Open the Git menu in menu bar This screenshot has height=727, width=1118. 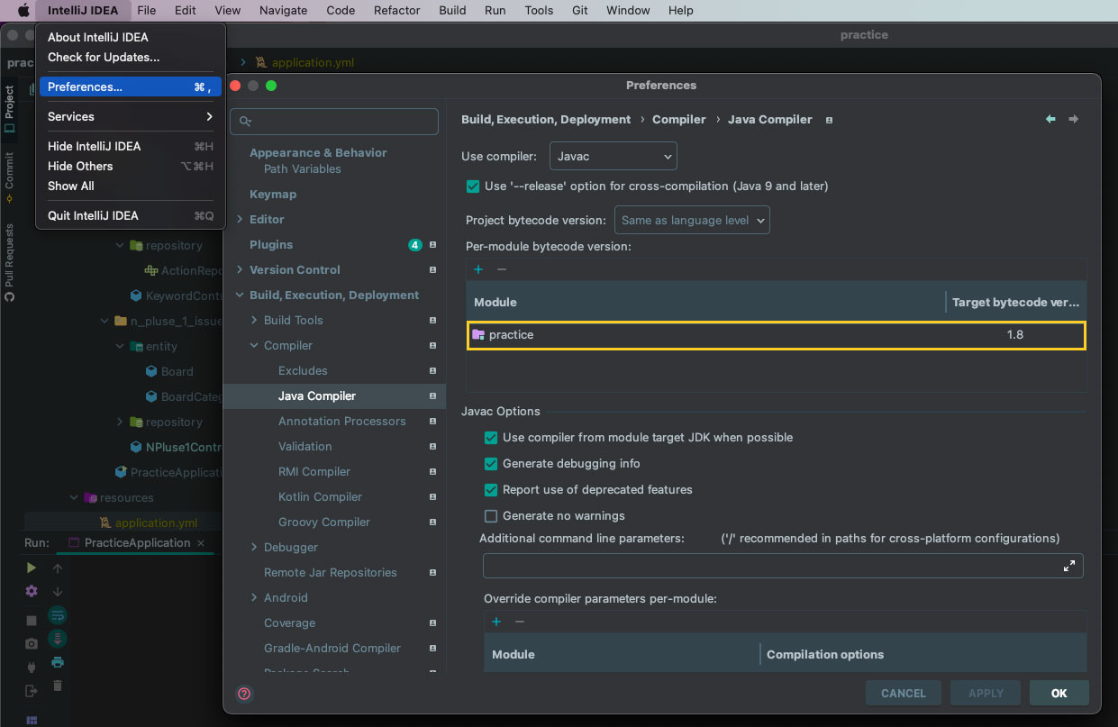tap(580, 10)
